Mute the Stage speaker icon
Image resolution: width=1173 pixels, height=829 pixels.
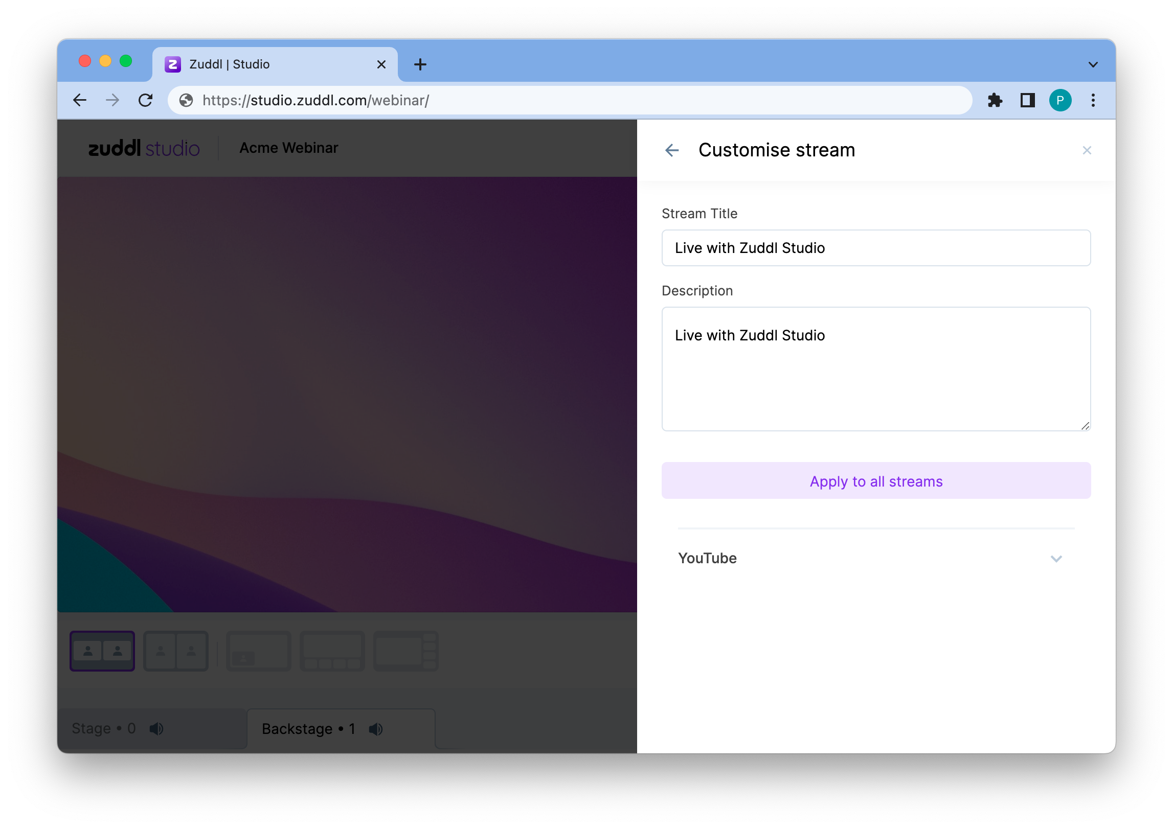(x=156, y=728)
